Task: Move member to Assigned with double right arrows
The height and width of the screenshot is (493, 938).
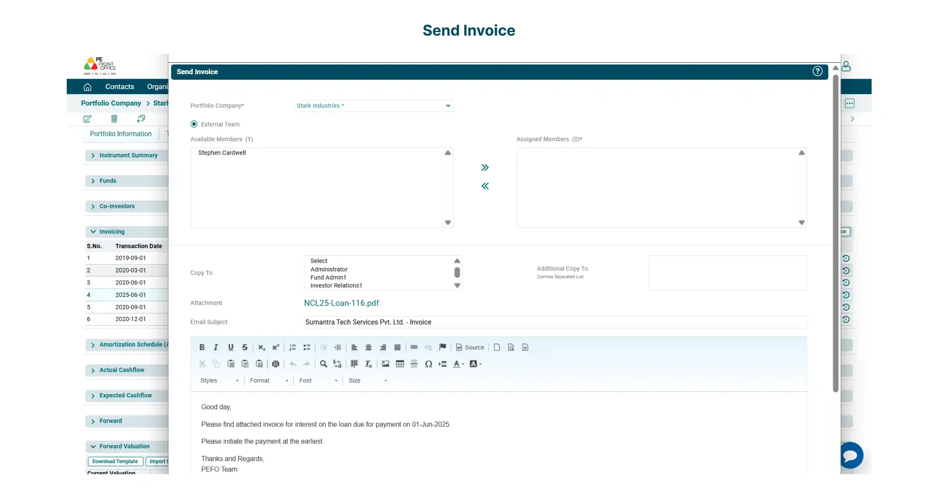Action: [485, 168]
